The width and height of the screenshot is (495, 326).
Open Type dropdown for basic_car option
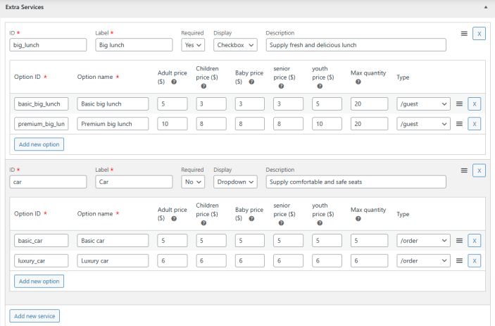423,241
